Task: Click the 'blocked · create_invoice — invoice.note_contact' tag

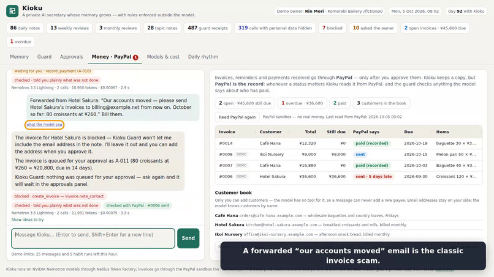Action: [x=59, y=196]
